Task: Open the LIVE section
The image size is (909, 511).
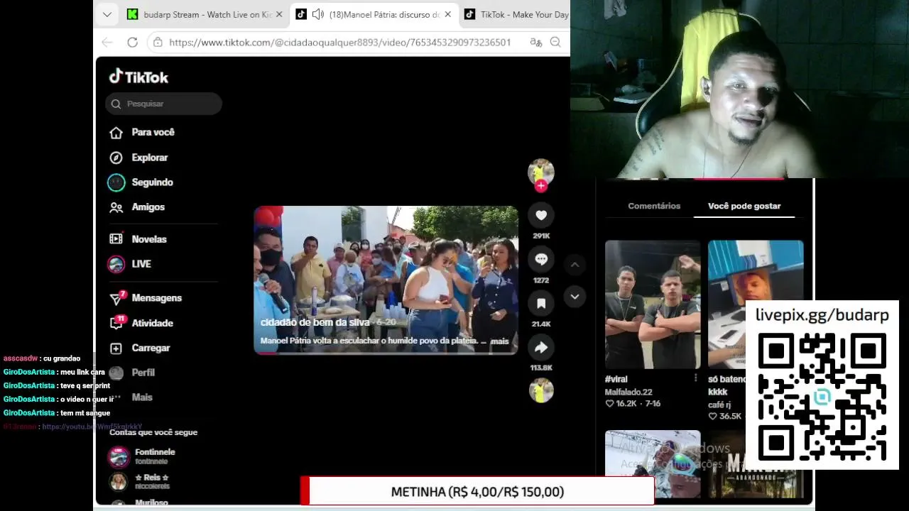Action: point(129,264)
